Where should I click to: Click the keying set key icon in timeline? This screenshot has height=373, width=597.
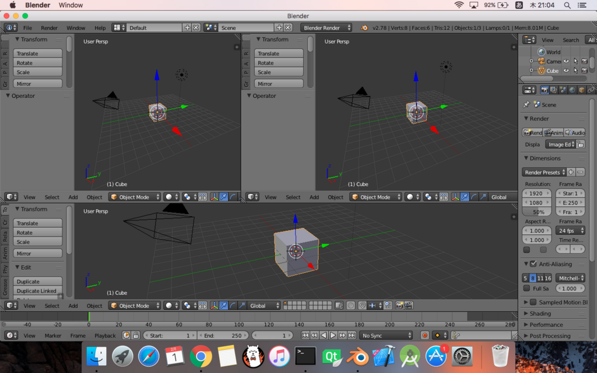pyautogui.click(x=456, y=335)
